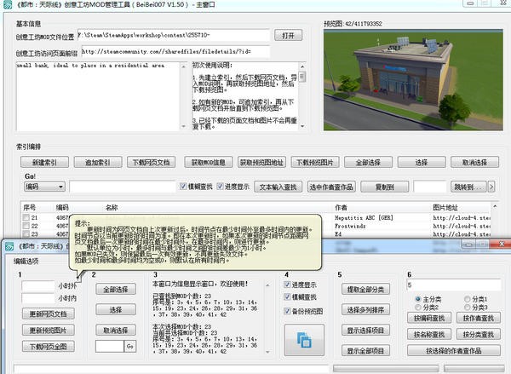Sort list by 编码 column header
This screenshot has height=374, width=511.
(62, 207)
